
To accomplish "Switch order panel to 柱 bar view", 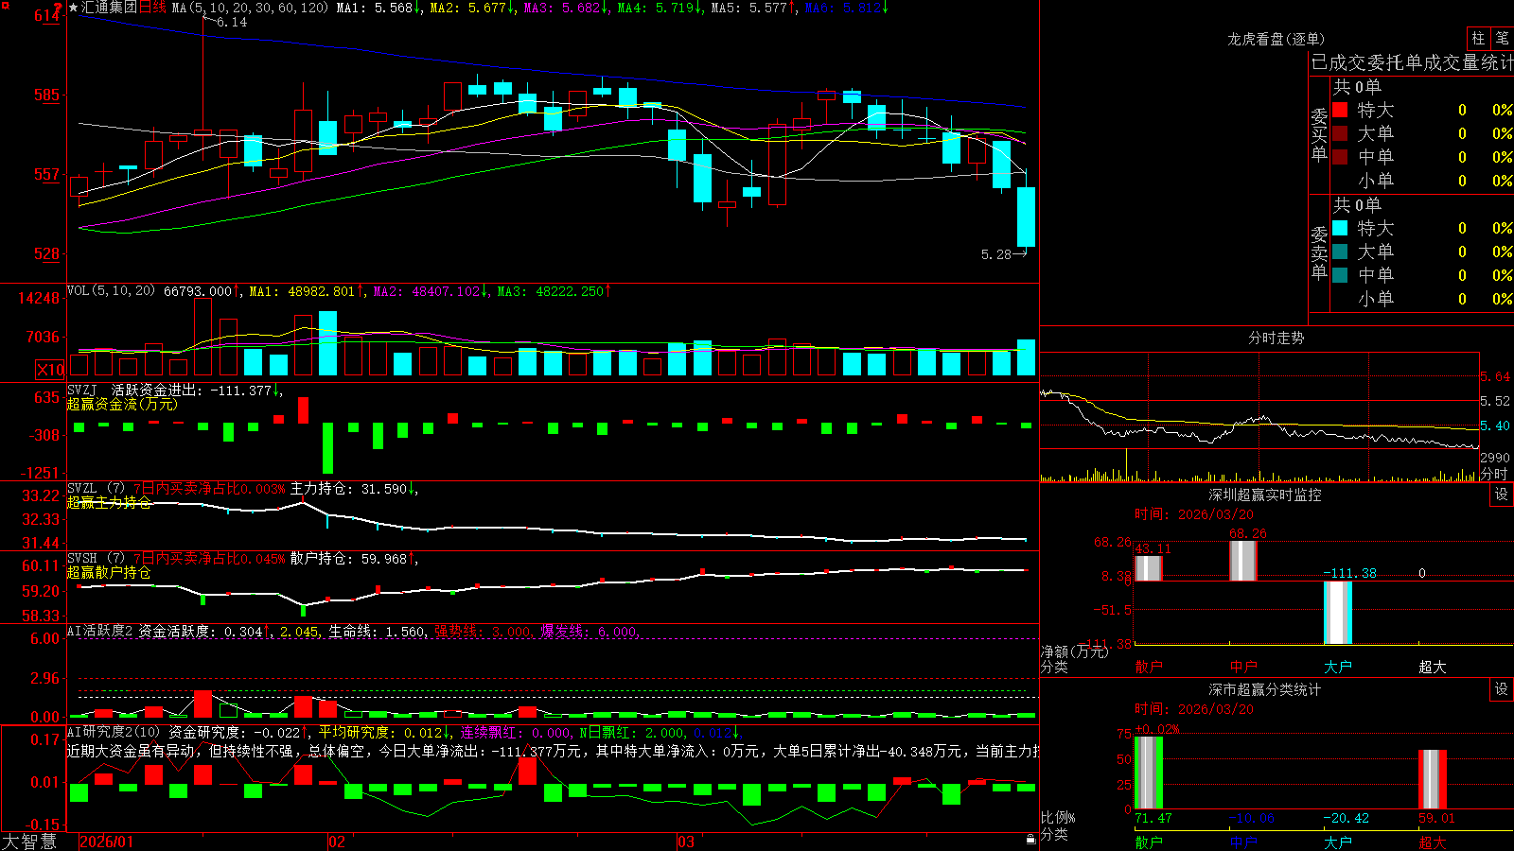I will coord(1478,39).
